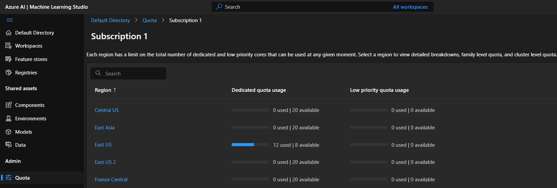Image resolution: width=557 pixels, height=188 pixels.
Task: Open the Central US region link
Action: tap(107, 110)
